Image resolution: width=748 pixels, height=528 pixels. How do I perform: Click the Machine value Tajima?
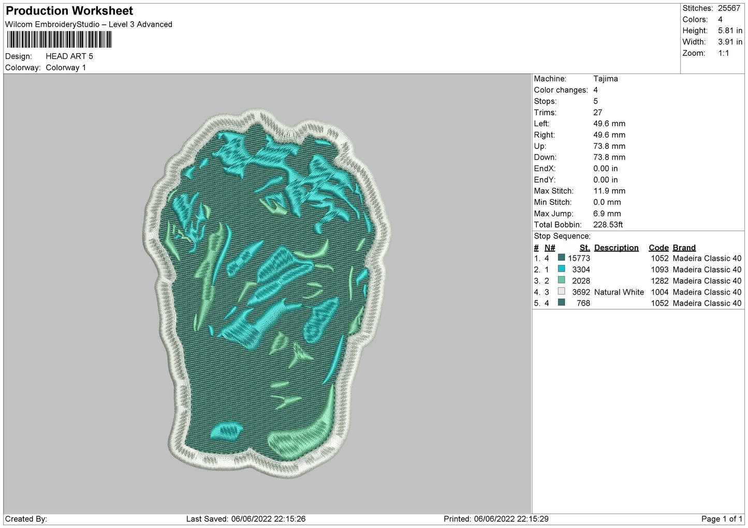pos(606,79)
